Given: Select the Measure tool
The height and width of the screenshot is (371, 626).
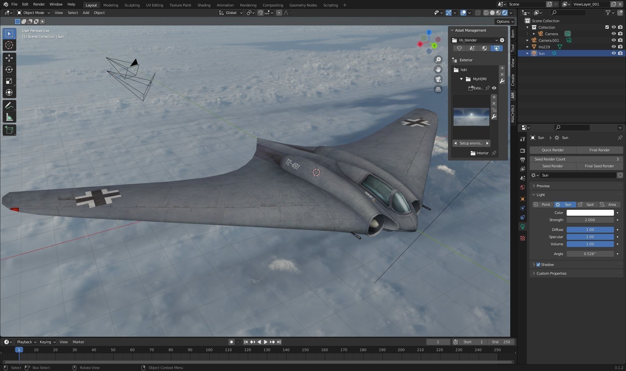Looking at the screenshot, I should coord(9,117).
